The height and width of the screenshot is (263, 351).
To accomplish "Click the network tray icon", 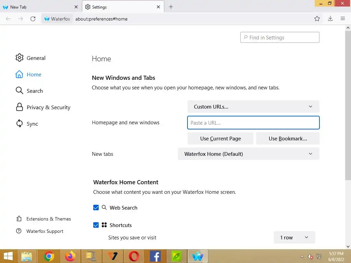I will (318, 256).
